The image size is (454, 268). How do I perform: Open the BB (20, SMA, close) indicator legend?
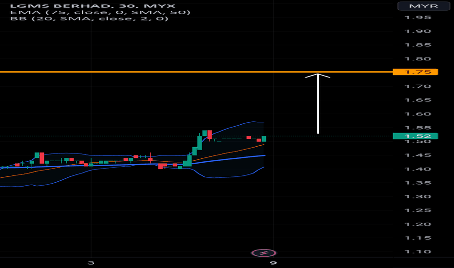(x=89, y=19)
